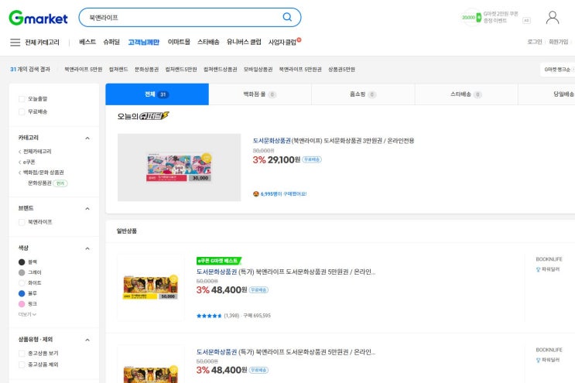Open the 유니버스 클럽 menu
The image size is (575, 383).
point(244,42)
